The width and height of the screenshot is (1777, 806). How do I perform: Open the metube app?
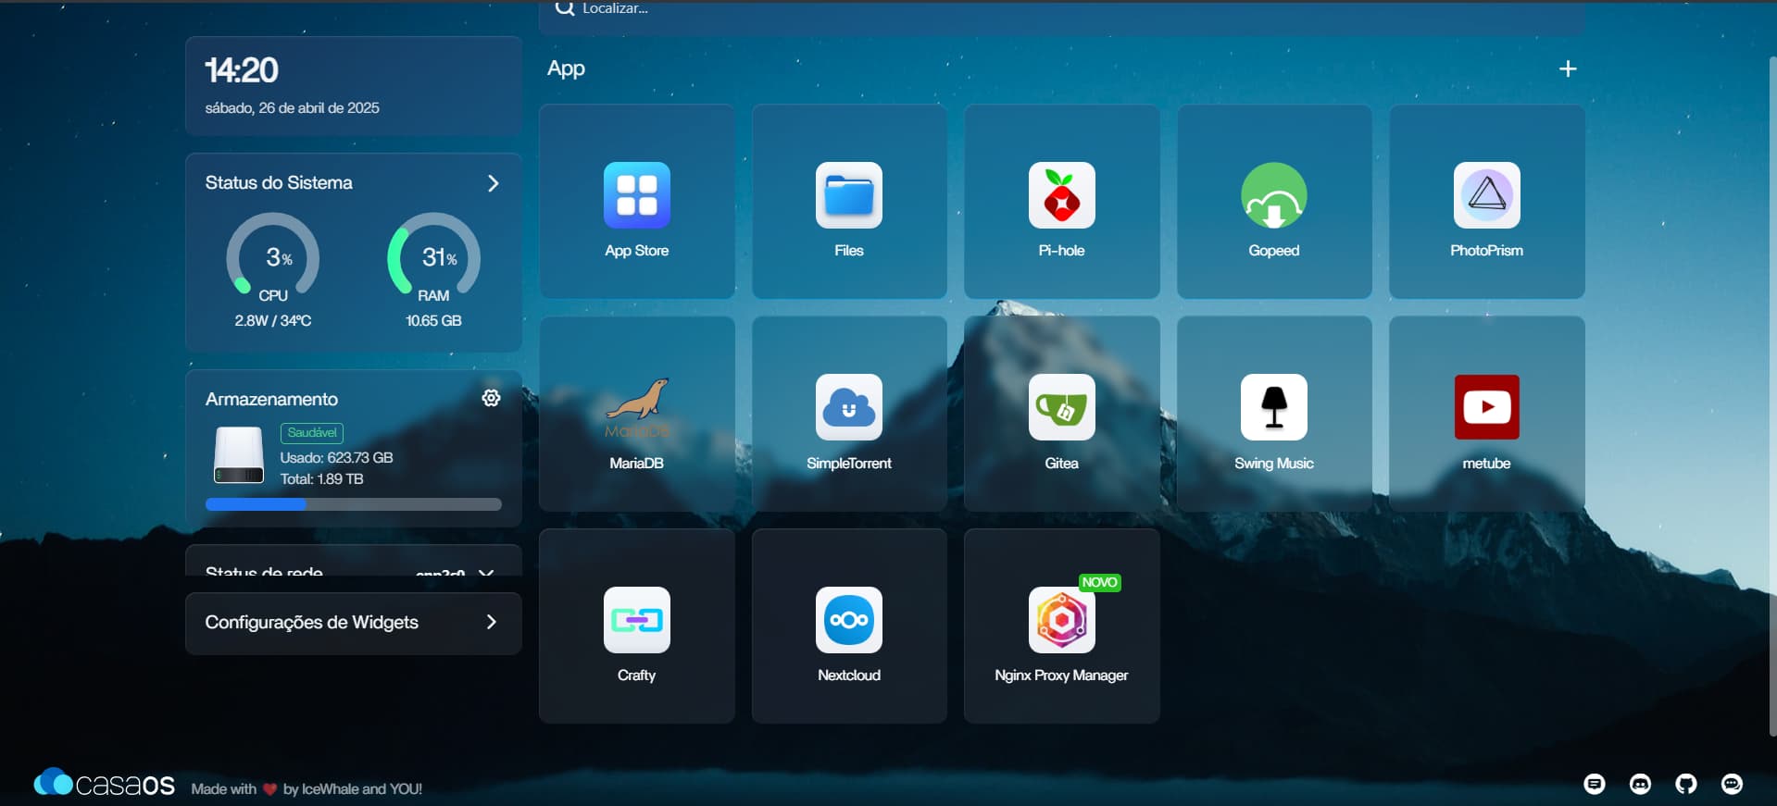tap(1486, 408)
